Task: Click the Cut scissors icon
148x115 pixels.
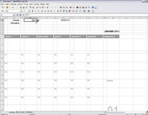Action: (x=37, y=7)
